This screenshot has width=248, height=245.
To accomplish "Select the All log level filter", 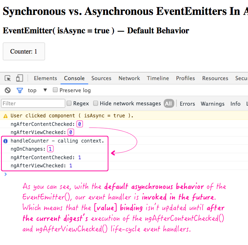I will click(x=168, y=104).
